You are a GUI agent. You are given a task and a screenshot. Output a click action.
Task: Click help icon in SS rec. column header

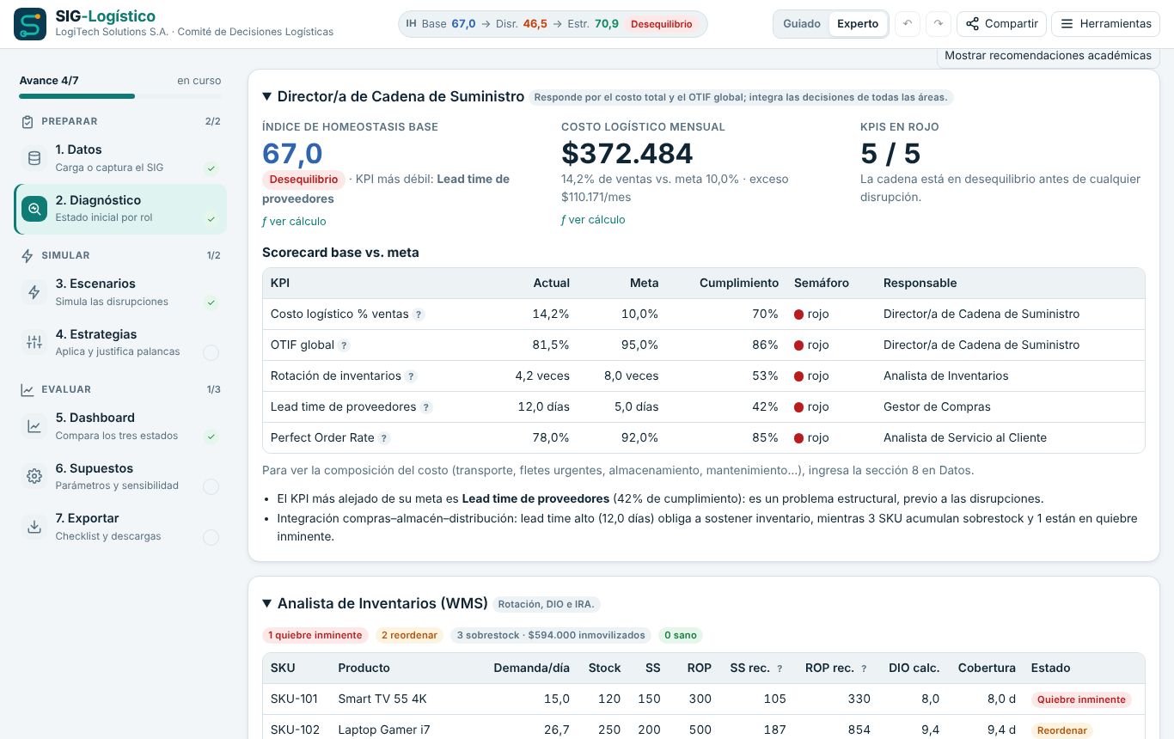pyautogui.click(x=780, y=669)
